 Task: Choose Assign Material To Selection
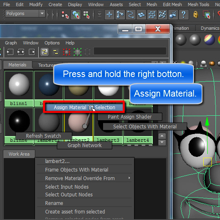coord(84,108)
